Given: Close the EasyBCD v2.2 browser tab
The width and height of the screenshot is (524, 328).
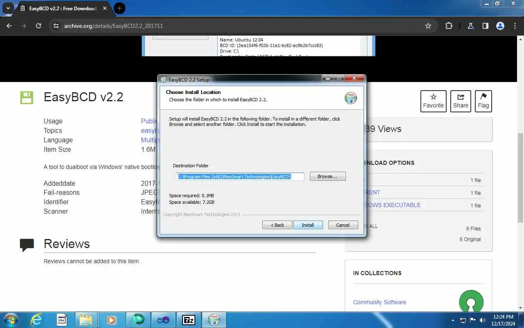Looking at the screenshot, I should [x=104, y=8].
